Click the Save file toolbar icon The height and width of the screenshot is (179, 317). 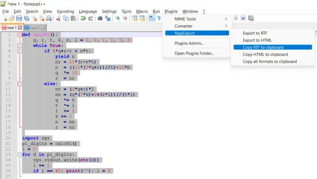pos(19,18)
